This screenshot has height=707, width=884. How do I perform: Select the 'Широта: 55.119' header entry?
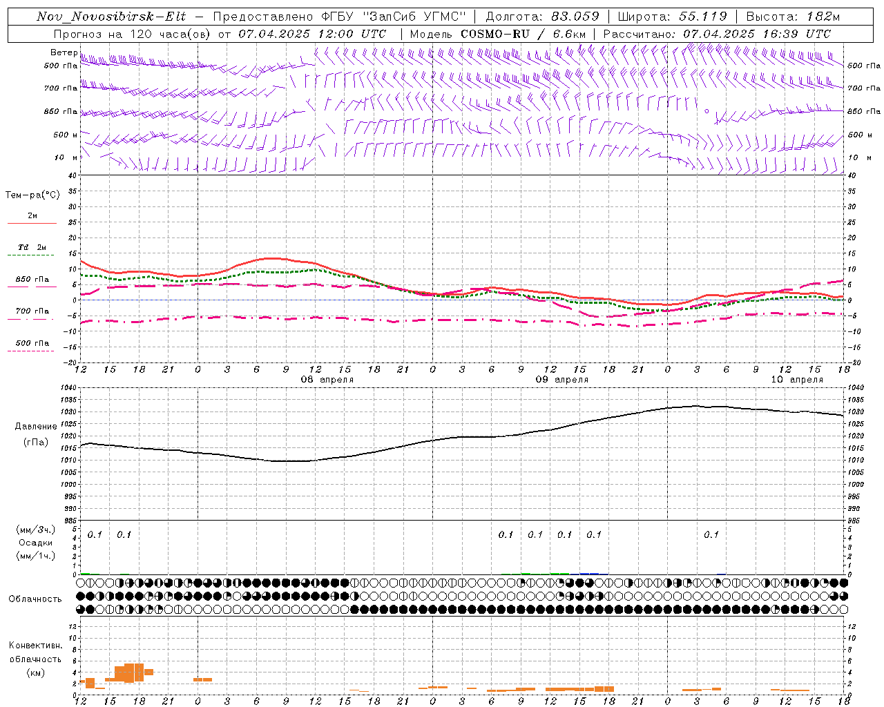[x=673, y=17]
